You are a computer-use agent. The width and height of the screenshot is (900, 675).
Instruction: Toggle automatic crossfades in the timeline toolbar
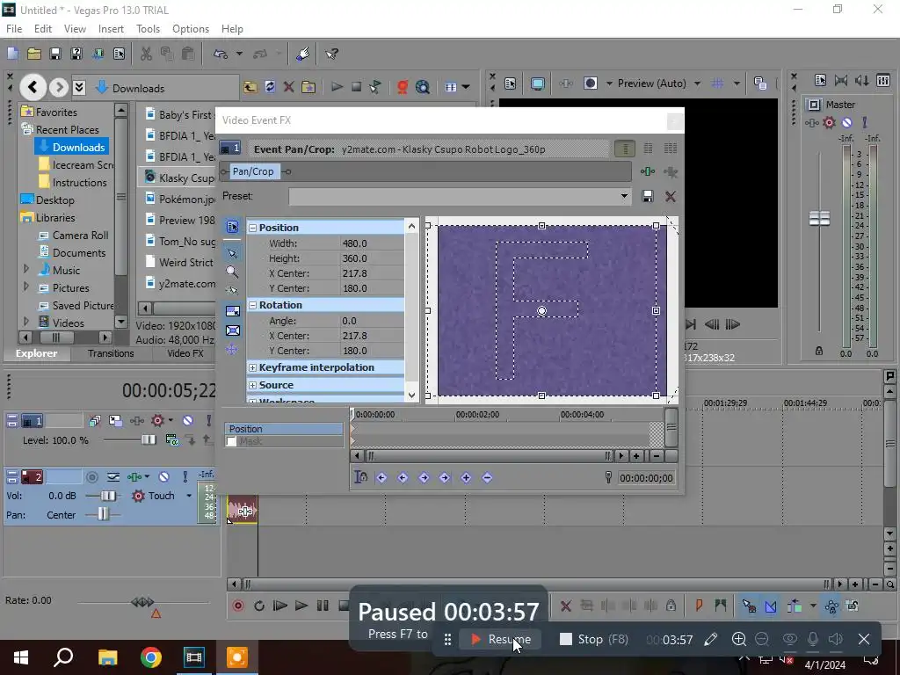pos(771,606)
